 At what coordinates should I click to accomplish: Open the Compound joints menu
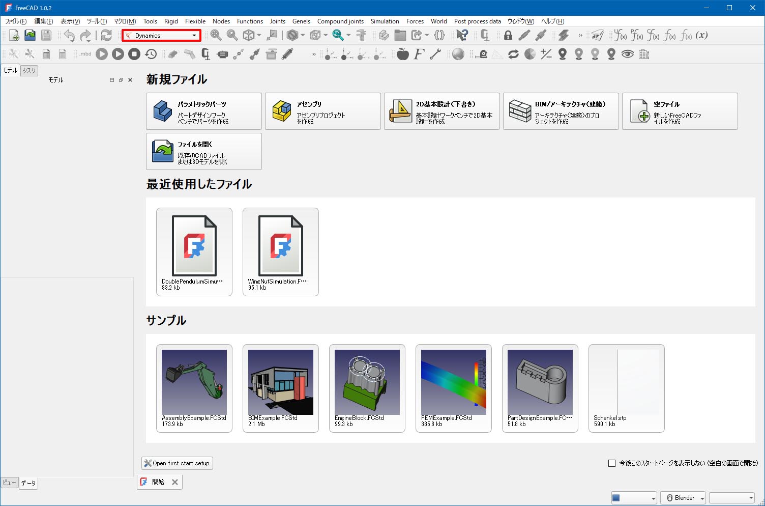pyautogui.click(x=340, y=21)
